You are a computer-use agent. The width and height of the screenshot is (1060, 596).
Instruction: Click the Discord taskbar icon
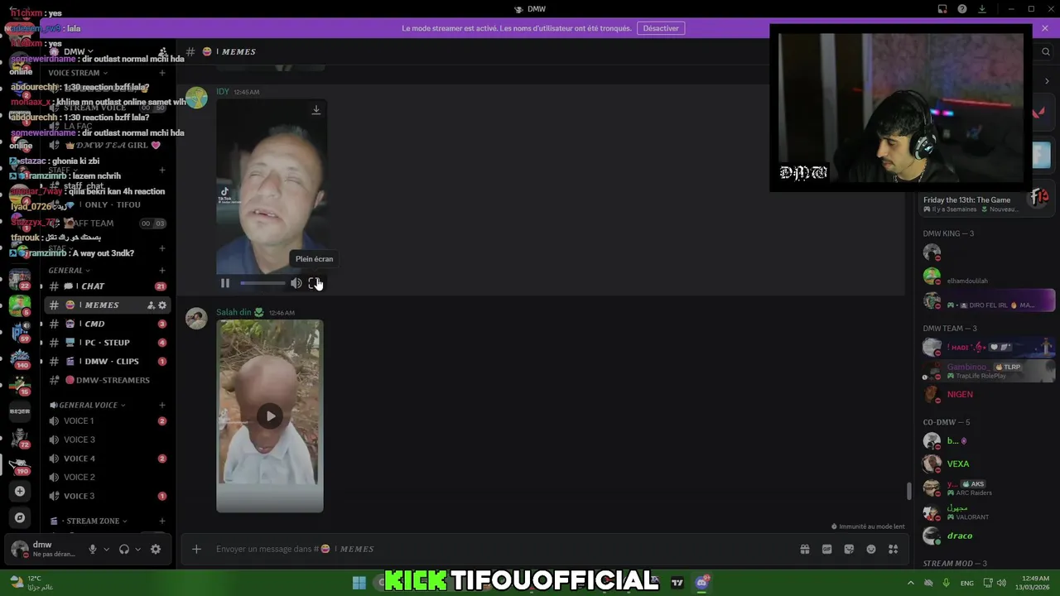pyautogui.click(x=702, y=583)
